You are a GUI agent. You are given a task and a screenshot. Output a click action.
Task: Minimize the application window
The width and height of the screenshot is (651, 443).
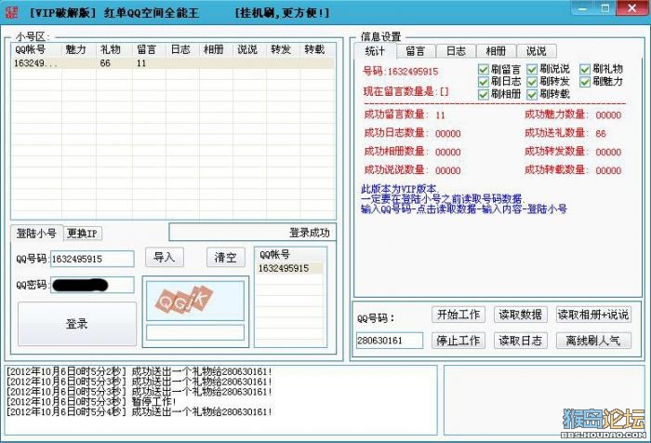click(583, 7)
